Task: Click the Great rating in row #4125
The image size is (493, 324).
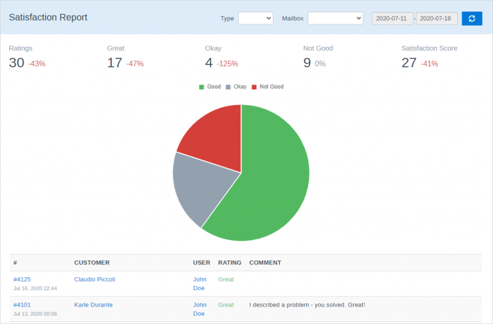Action: point(226,279)
